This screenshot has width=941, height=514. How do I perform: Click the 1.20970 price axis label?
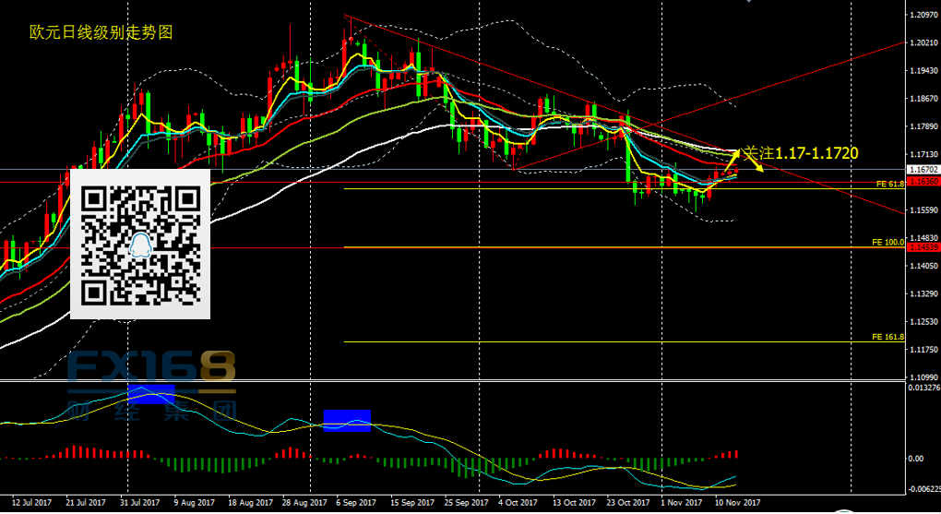click(x=923, y=16)
